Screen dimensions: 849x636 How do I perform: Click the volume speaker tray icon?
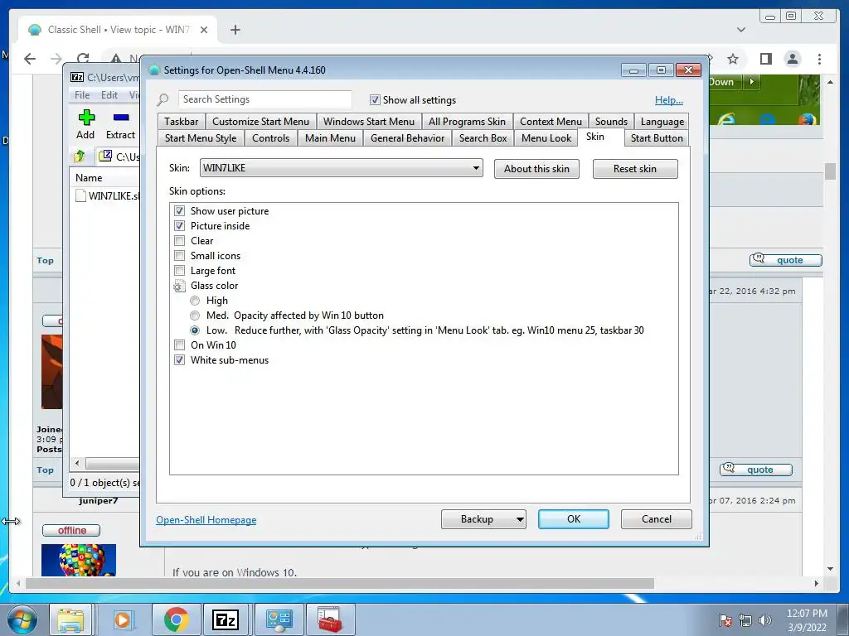tap(765, 620)
